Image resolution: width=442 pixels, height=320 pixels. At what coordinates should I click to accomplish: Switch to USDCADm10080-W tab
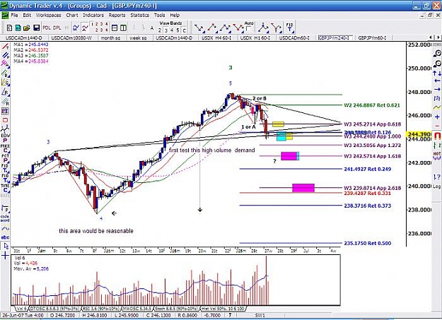coord(71,37)
